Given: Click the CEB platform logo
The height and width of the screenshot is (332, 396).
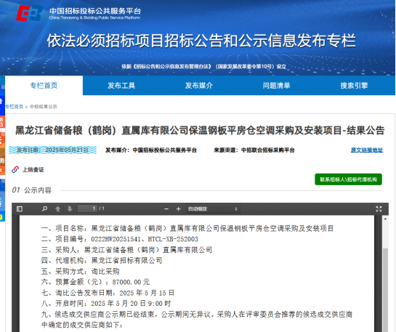Looking at the screenshot, I should point(30,13).
